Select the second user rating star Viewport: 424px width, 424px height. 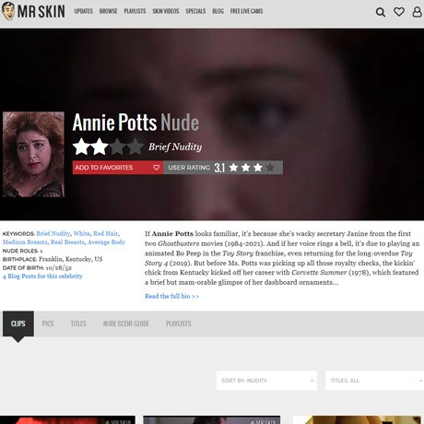(246, 168)
